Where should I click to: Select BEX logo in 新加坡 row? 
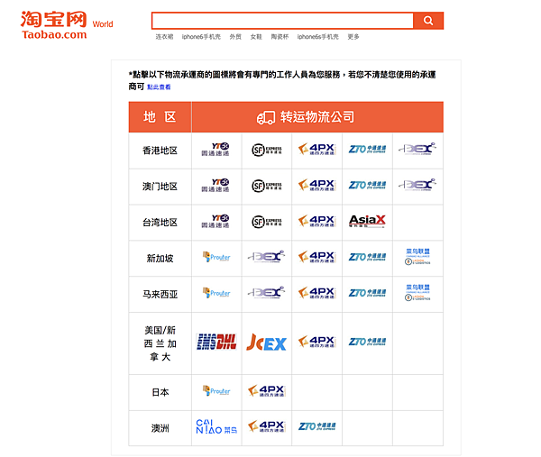coord(266,257)
